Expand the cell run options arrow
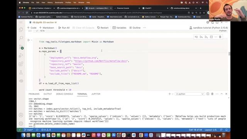This screenshot has height=139, width=247. click(32, 40)
